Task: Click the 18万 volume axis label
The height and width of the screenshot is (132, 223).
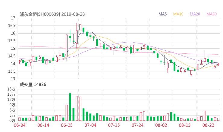Action: (x=11, y=89)
